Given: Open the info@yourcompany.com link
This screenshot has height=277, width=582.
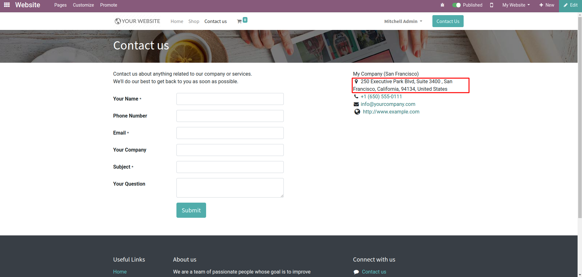Looking at the screenshot, I should [x=388, y=104].
